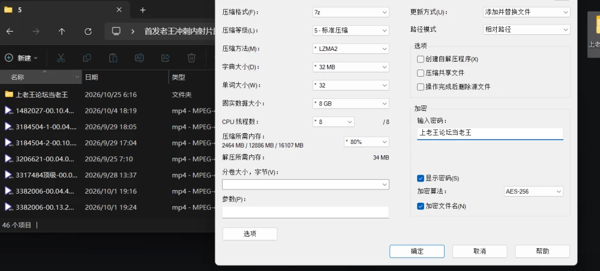Uncheck 显示密码 checkbox
This screenshot has height=271, width=600.
421,178
